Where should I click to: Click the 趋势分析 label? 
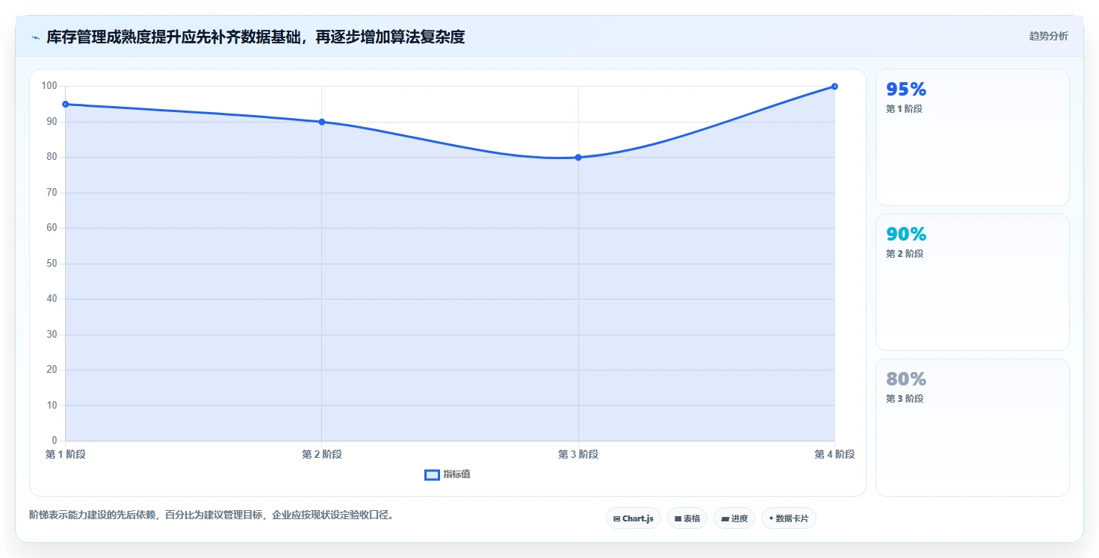[x=1048, y=36]
